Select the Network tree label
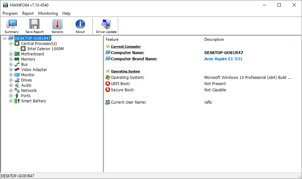This screenshot has height=179, width=302. click(29, 90)
